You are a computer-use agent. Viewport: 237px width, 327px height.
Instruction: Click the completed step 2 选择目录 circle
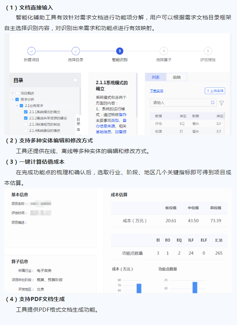click(75, 51)
